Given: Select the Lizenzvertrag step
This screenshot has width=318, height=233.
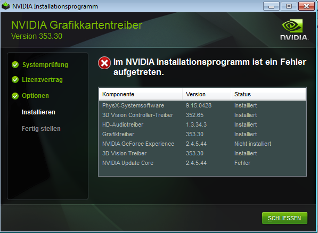Looking at the screenshot, I should (x=42, y=80).
